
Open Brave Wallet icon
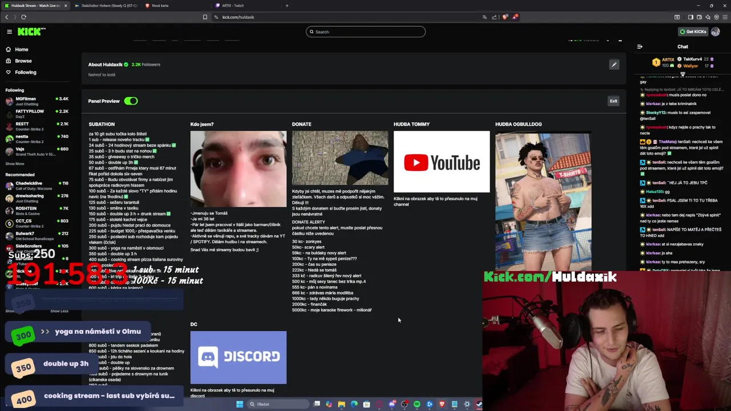point(699,17)
